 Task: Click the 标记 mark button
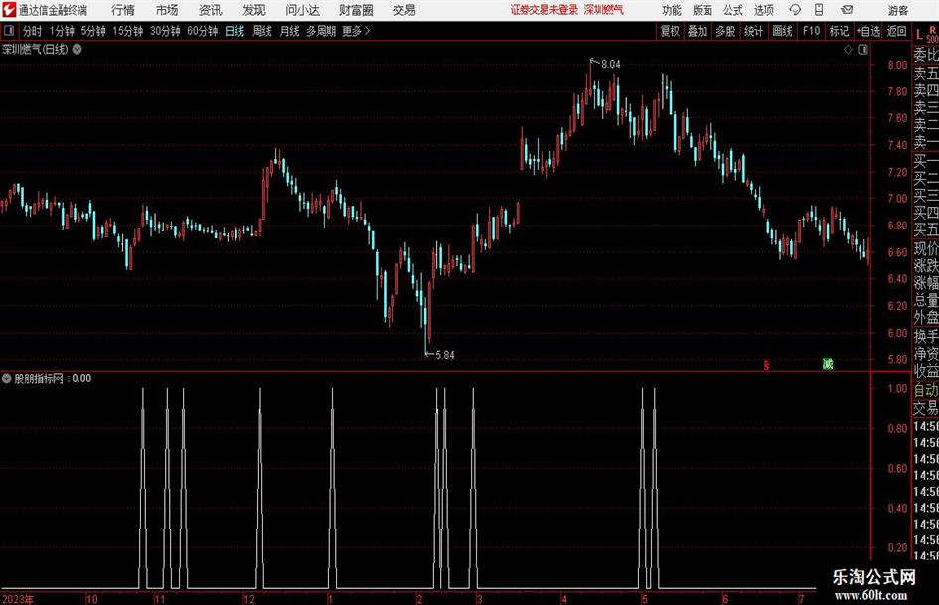tap(839, 31)
